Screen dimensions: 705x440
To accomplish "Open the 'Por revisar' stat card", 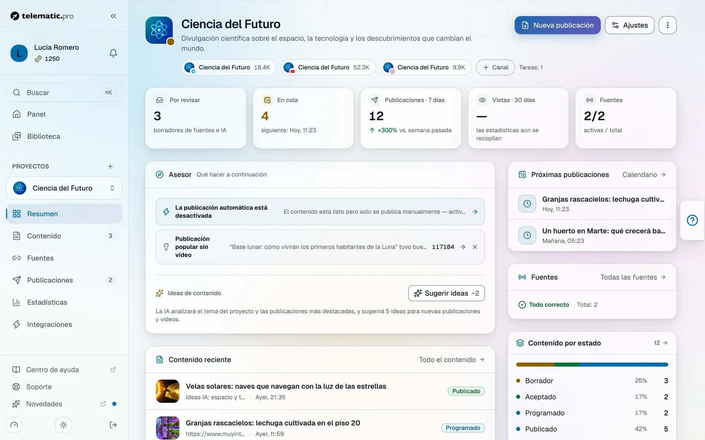I will tap(196, 118).
